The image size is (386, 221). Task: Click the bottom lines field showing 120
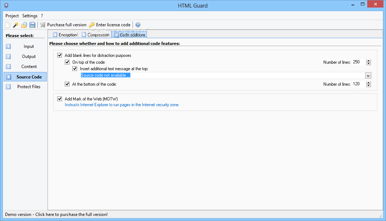click(x=359, y=84)
